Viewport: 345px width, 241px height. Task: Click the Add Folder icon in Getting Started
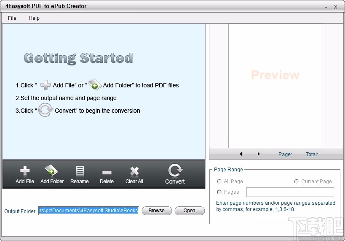coord(95,84)
